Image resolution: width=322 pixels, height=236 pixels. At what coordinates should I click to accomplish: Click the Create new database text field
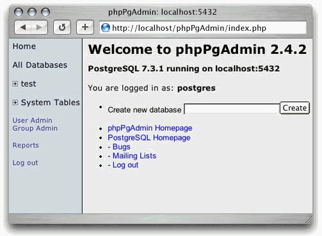pyautogui.click(x=232, y=109)
